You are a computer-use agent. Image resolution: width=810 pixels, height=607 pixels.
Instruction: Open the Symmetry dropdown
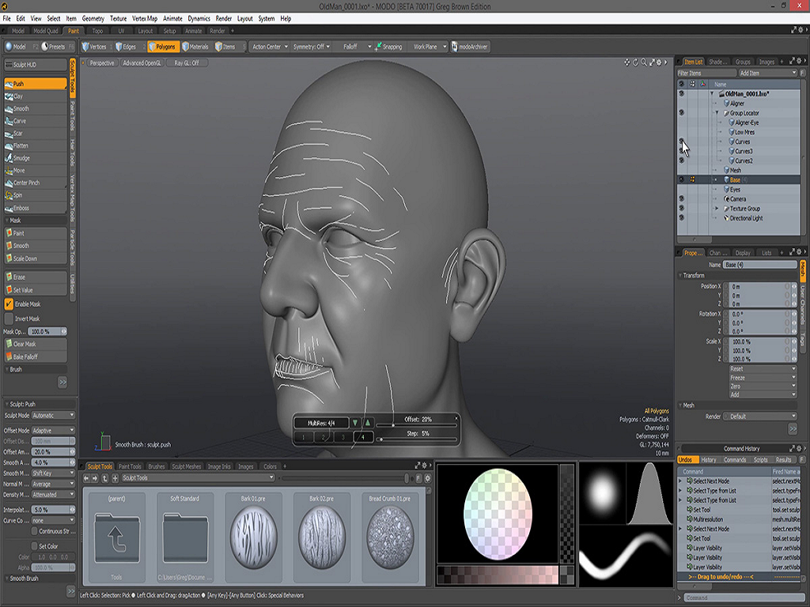[312, 47]
